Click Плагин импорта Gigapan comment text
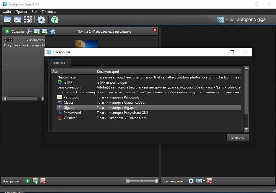The height and width of the screenshot is (193, 276). [x=116, y=108]
